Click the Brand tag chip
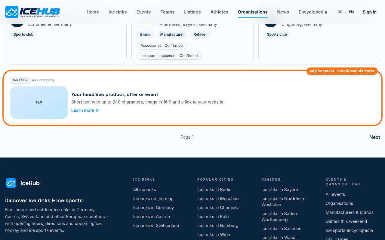Screen dimensions: 385x240 point(145,34)
